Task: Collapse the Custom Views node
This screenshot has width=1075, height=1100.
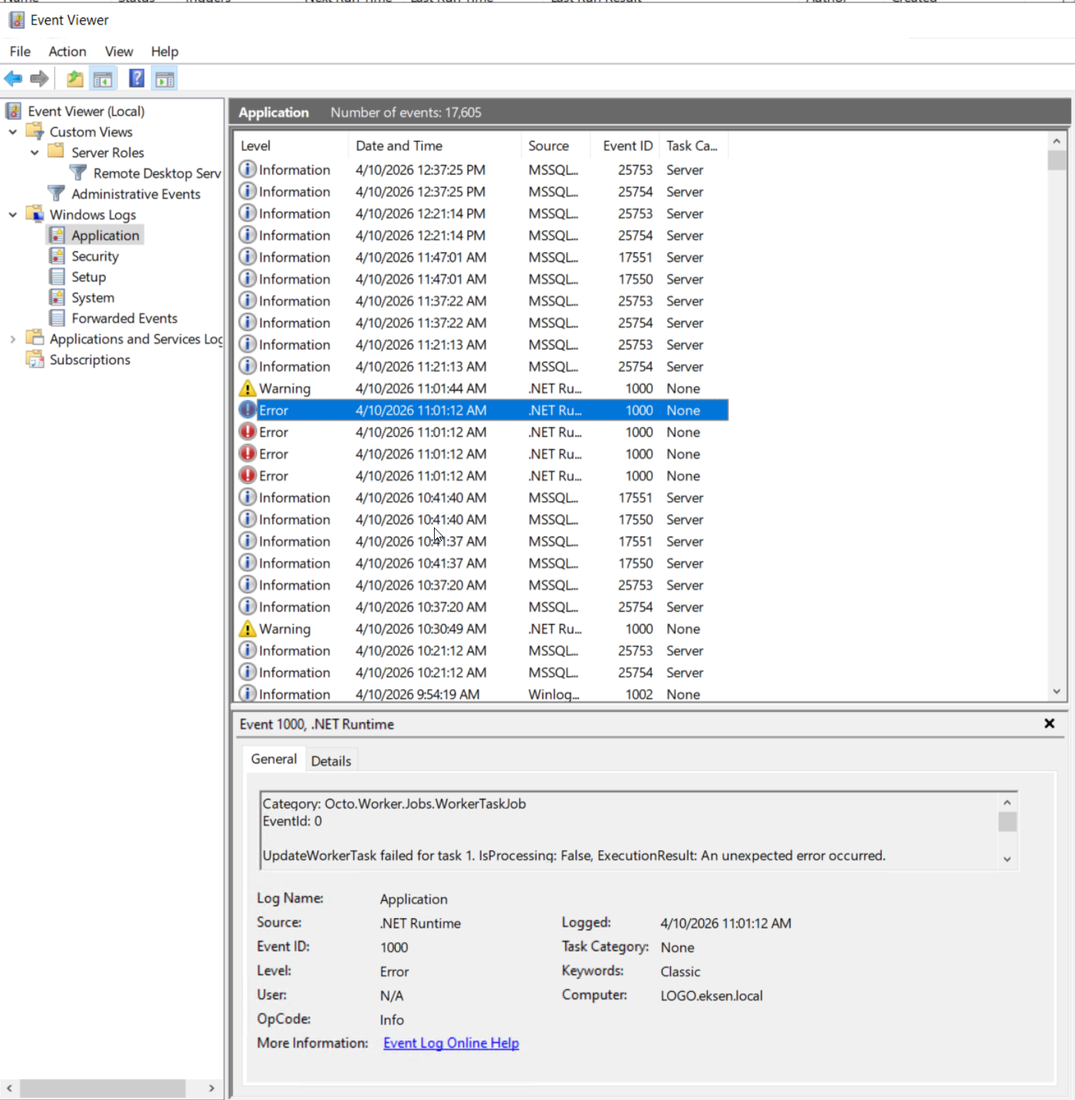Action: [13, 132]
